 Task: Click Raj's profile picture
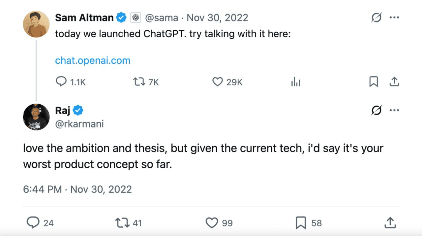pyautogui.click(x=36, y=117)
